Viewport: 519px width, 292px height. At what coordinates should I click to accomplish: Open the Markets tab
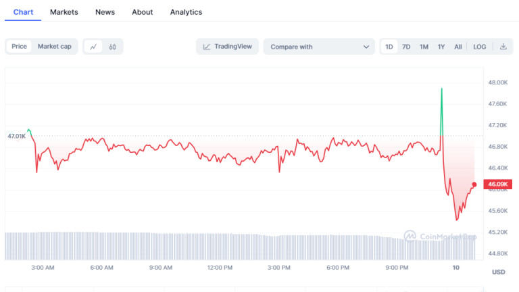coord(64,12)
